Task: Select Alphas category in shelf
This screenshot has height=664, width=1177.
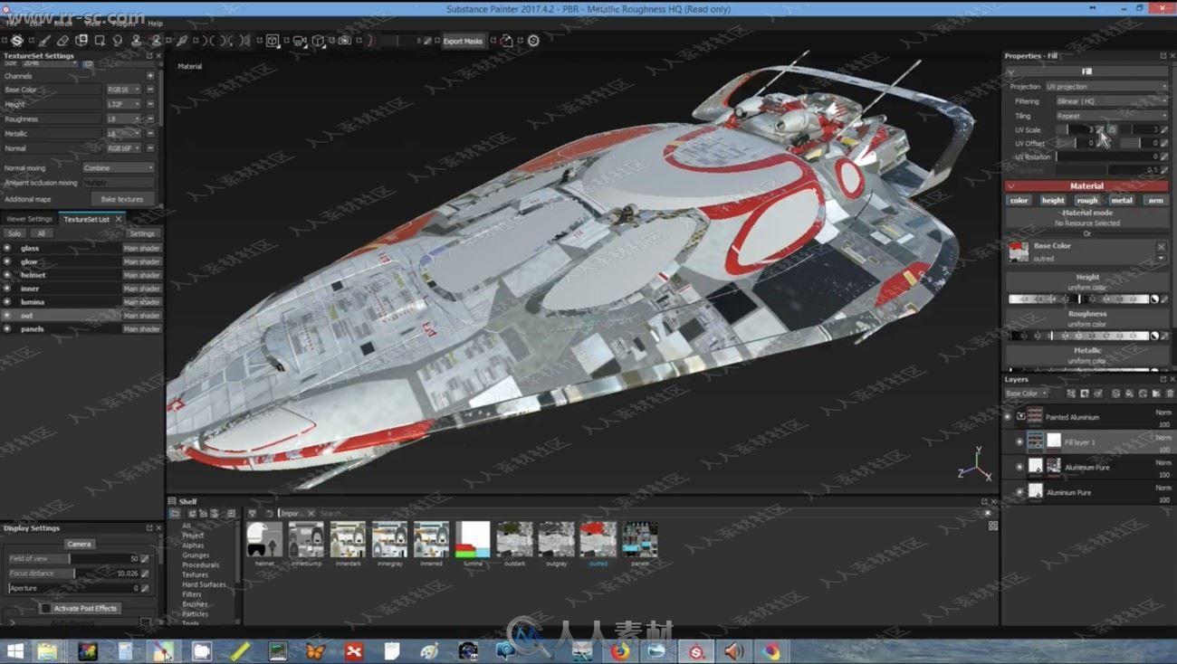Action: pyautogui.click(x=193, y=545)
